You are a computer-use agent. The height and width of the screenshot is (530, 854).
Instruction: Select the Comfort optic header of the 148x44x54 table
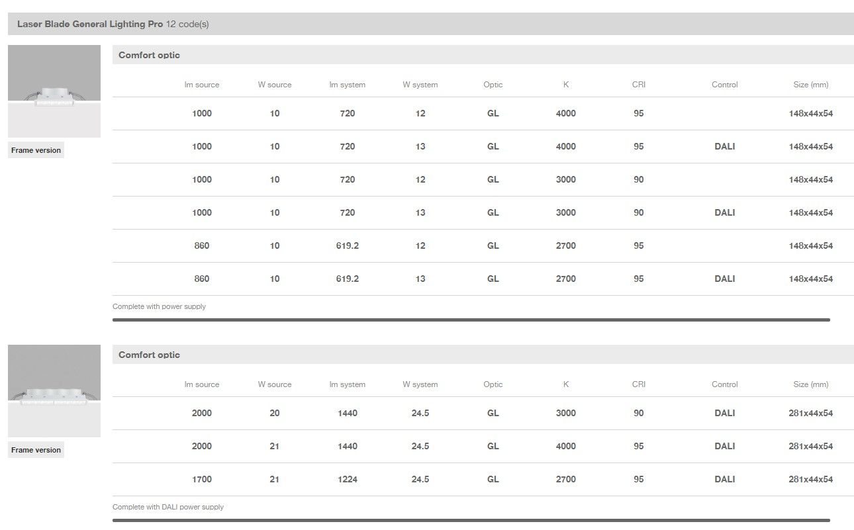coord(483,55)
